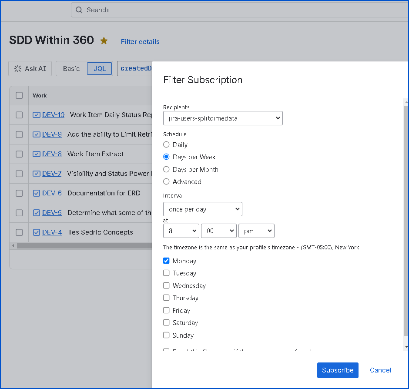This screenshot has width=409, height=389.
Task: Tick the Sunday checkbox
Action: 166,335
